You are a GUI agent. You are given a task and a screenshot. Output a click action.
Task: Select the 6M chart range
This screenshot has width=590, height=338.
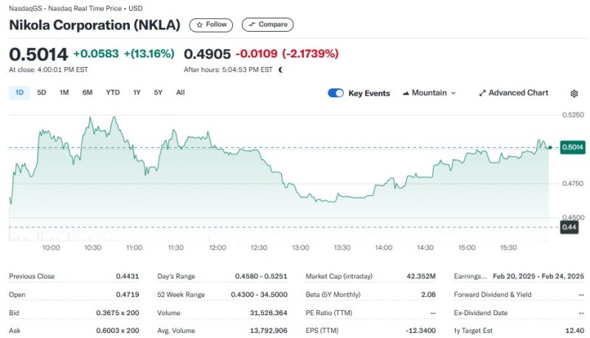coord(88,93)
